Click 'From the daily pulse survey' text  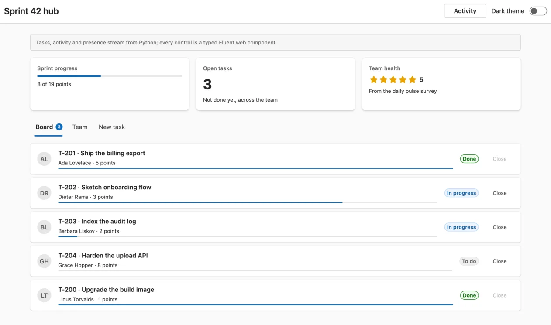point(403,91)
